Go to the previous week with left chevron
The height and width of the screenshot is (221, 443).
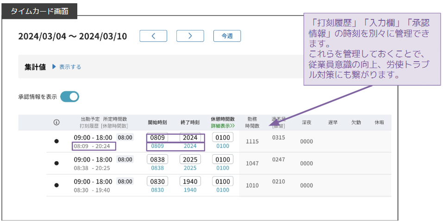(x=153, y=36)
